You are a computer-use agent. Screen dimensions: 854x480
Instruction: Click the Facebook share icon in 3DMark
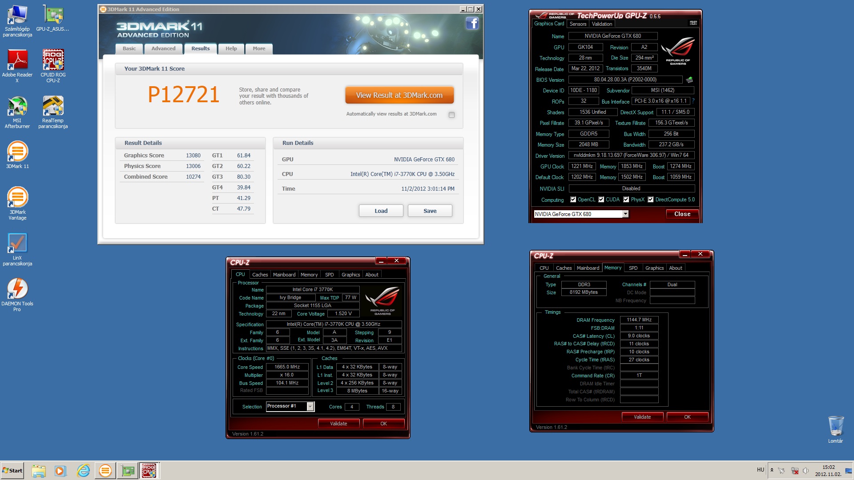coord(472,23)
